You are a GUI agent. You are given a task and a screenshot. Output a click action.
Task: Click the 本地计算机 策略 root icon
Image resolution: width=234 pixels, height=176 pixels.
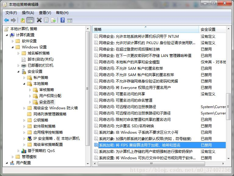point(6,29)
